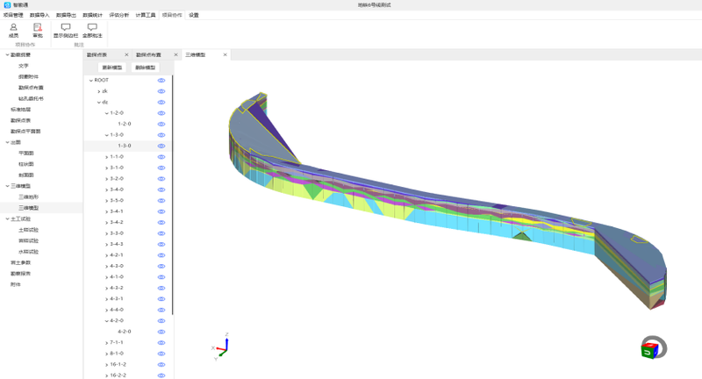Open the 设置 settings menu

click(193, 15)
